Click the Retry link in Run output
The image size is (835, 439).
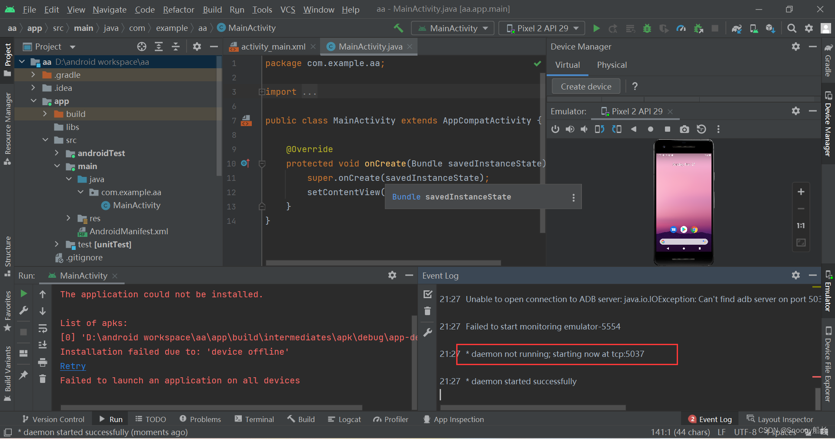coord(73,366)
